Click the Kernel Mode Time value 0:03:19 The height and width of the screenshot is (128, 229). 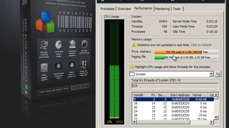click(x=212, y=21)
